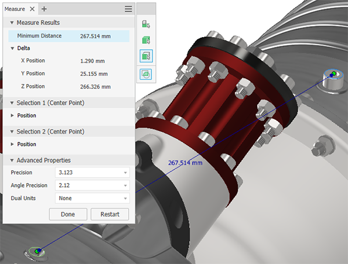Screen dimensions: 348x264
Task: Select the faces and edges priority icon
Action: pyautogui.click(x=146, y=56)
